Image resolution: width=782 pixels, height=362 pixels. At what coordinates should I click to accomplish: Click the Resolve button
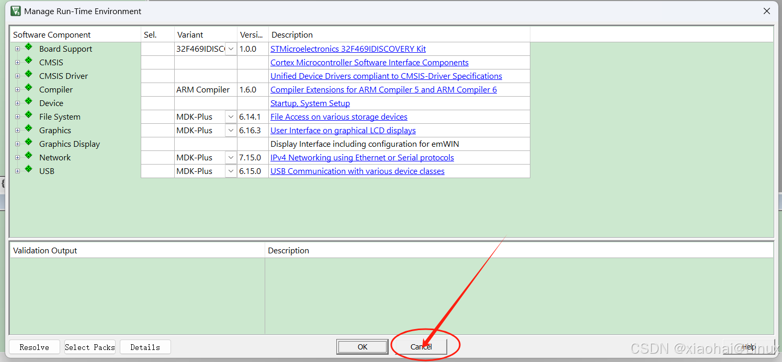click(35, 347)
